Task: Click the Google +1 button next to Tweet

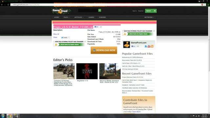Action: 69,37
